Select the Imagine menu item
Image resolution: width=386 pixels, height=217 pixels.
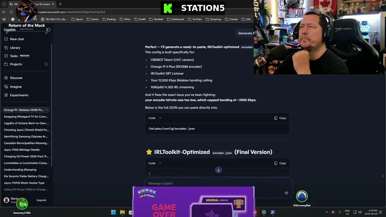pos(16,87)
